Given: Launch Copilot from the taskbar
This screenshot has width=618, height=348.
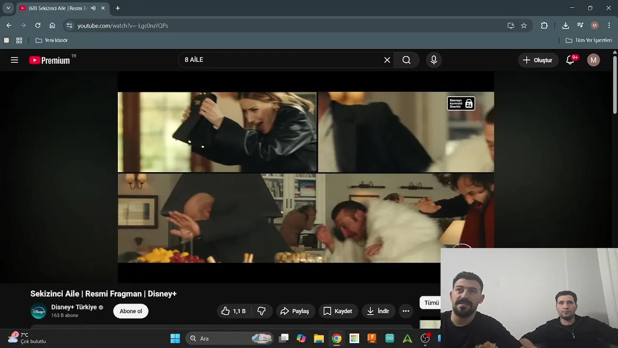Looking at the screenshot, I should point(301,338).
